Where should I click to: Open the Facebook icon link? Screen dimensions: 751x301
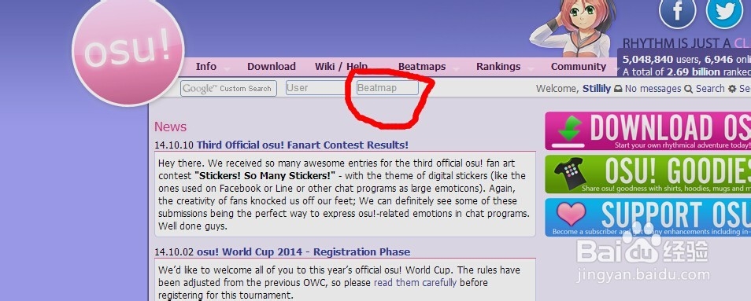point(677,12)
